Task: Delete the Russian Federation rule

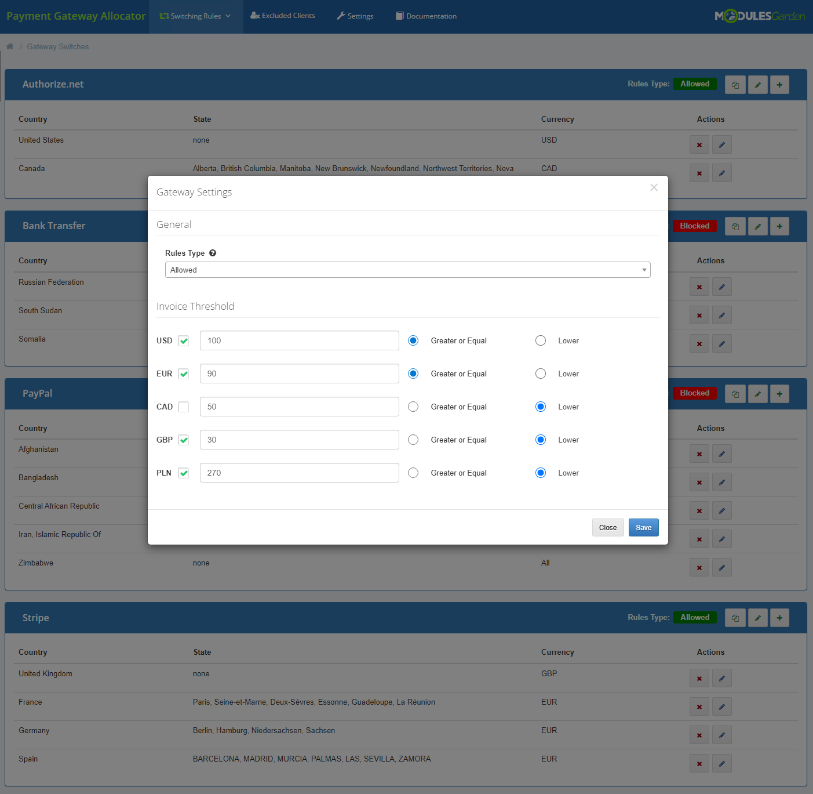Action: [x=699, y=287]
